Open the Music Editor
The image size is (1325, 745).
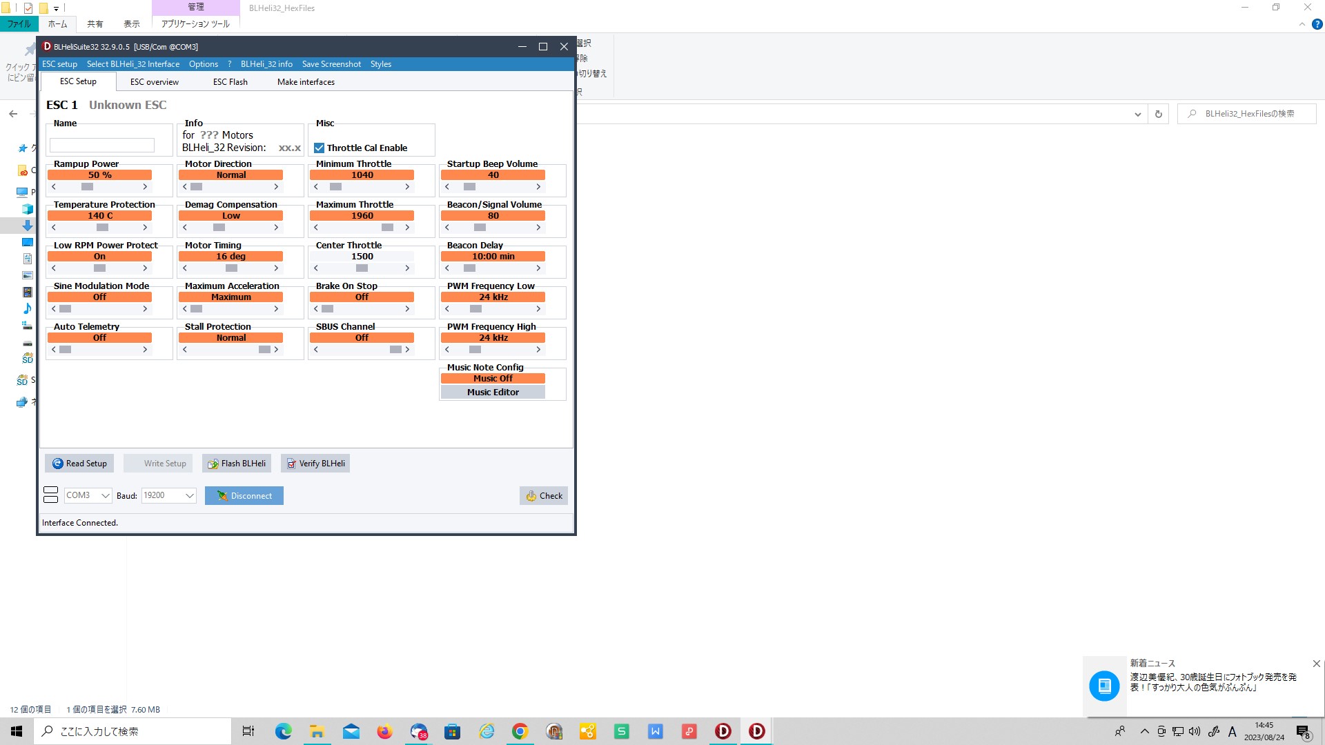point(493,393)
